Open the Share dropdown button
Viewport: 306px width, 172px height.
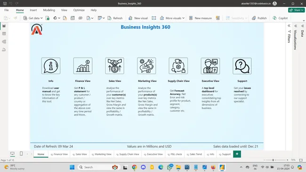296,10
